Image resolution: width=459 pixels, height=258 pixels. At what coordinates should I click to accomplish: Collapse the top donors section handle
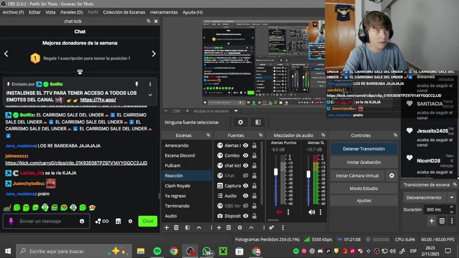(x=80, y=72)
